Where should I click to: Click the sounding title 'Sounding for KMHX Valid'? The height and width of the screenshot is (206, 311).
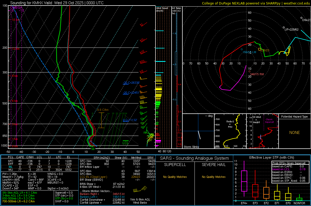[31, 3]
